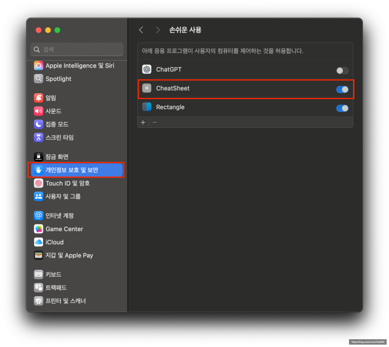This screenshot has height=347, width=389.
Task: Enable the ChatGPT accessibility toggle
Action: tap(342, 71)
